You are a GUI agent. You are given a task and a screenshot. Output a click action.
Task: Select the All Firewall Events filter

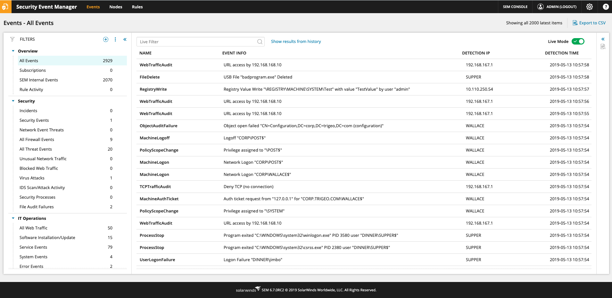[37, 139]
